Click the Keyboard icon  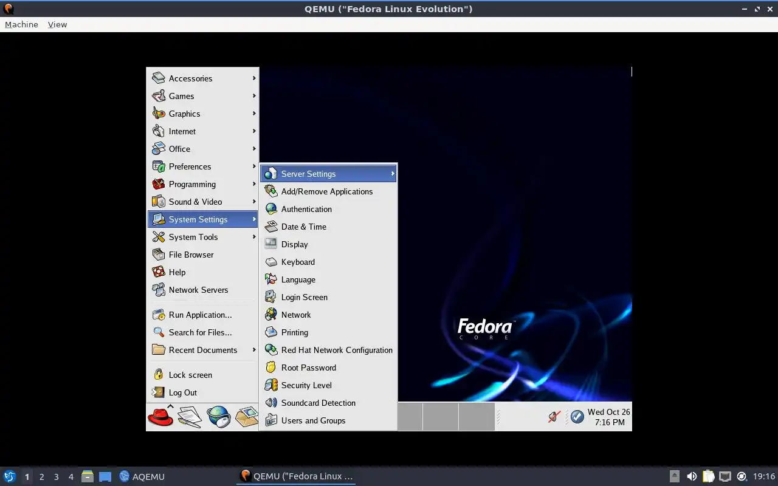271,262
